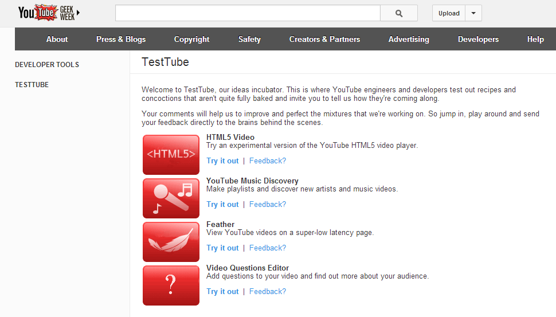Click Feedback? for YouTube Music Discovery

coord(268,205)
